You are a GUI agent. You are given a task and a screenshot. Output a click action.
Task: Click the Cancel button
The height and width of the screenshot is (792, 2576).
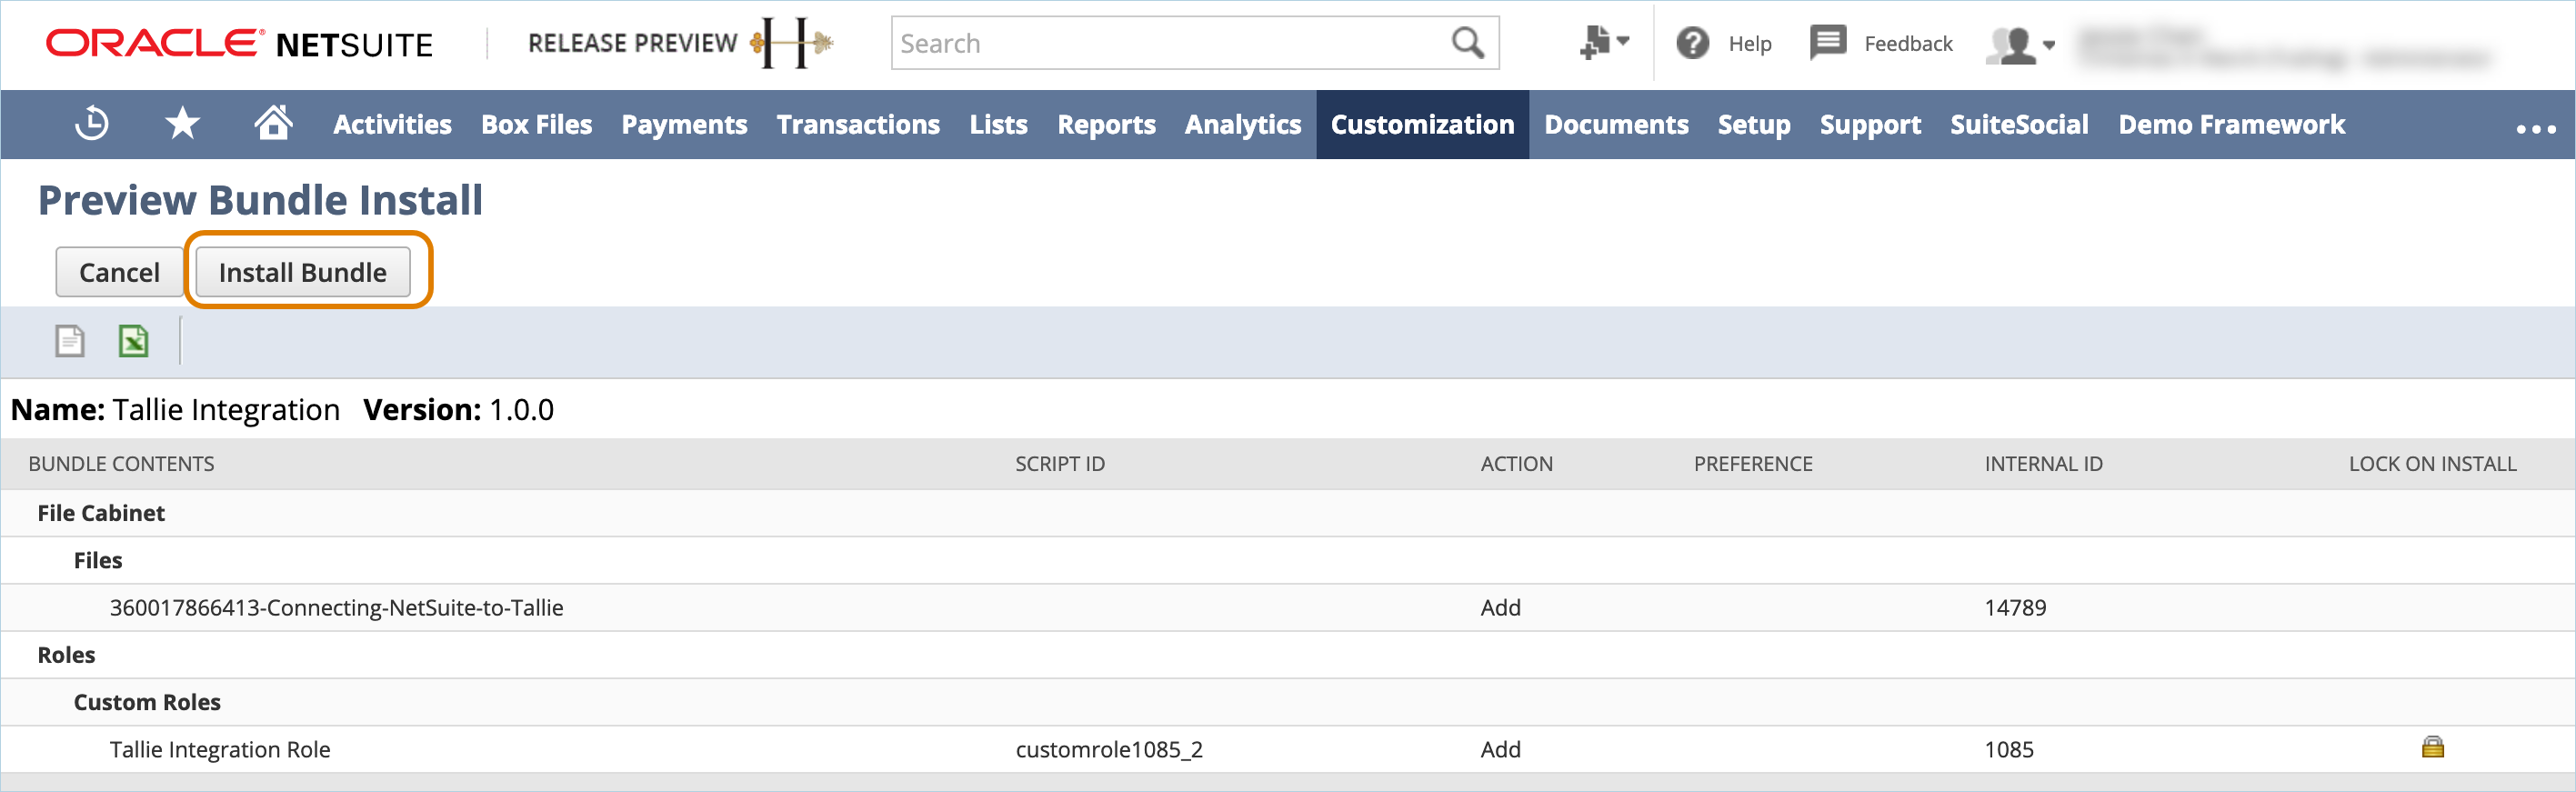(119, 272)
